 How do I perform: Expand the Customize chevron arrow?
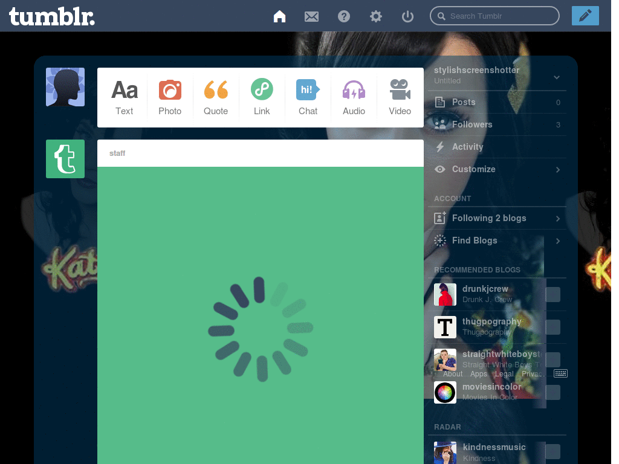click(x=558, y=170)
